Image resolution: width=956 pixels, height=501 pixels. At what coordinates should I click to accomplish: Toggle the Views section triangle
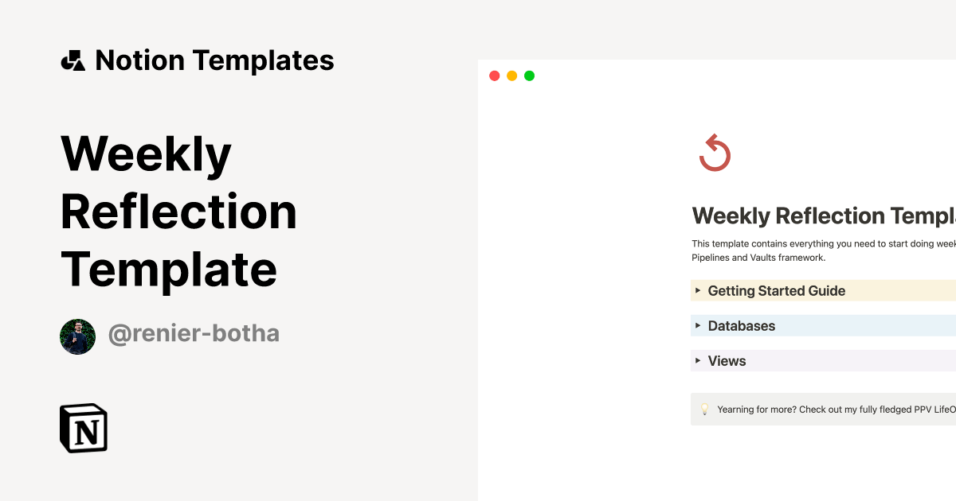[698, 360]
